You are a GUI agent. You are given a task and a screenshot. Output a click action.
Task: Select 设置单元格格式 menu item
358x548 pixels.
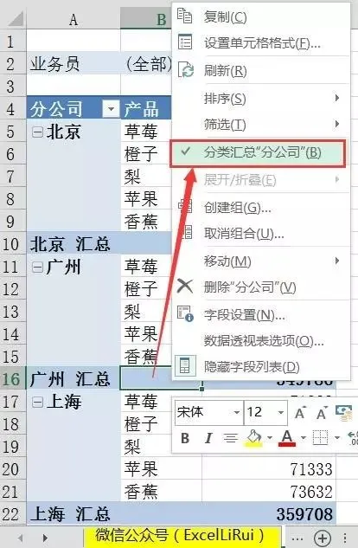tap(261, 43)
